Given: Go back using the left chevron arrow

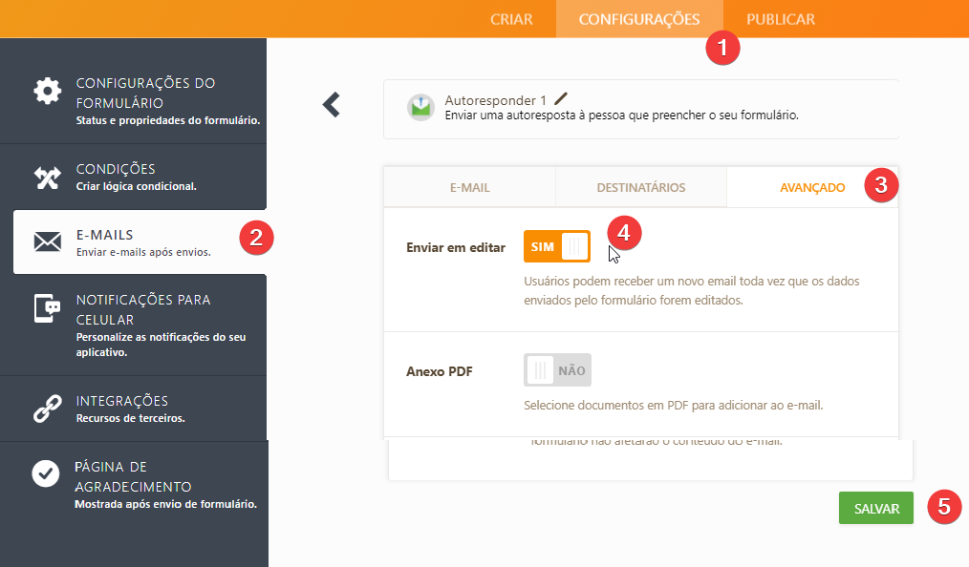Looking at the screenshot, I should click(x=332, y=104).
